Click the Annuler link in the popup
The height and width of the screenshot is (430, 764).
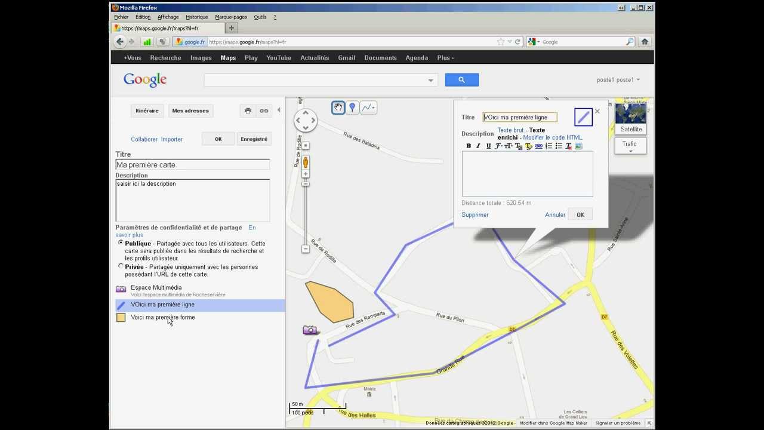(555, 215)
